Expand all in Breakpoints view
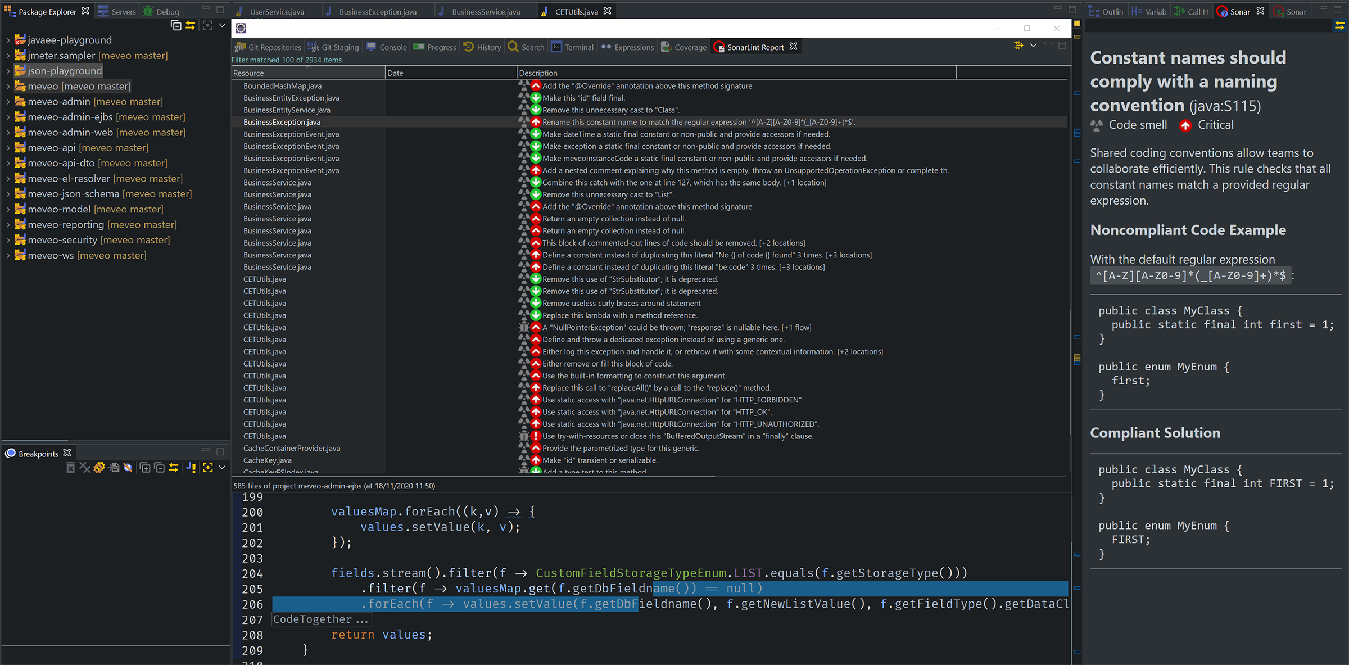This screenshot has width=1349, height=665. click(145, 467)
